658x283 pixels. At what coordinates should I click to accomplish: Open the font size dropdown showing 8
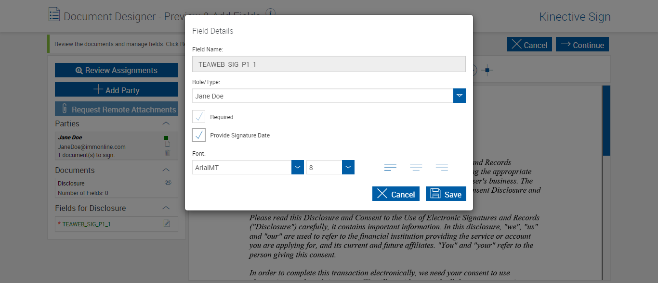pos(348,167)
